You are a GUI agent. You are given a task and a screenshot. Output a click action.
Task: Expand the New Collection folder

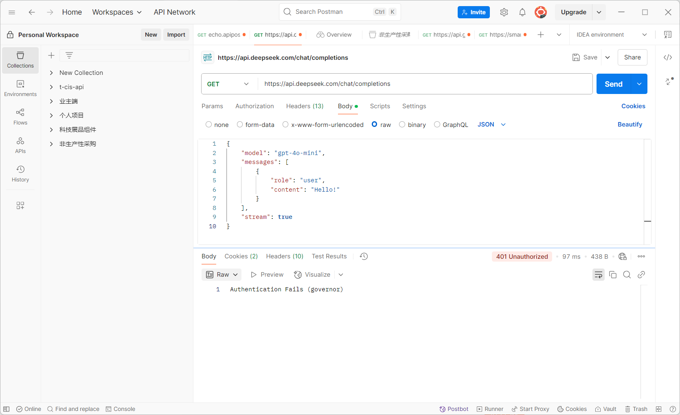tap(51, 73)
